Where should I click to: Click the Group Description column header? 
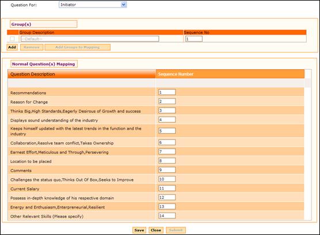tap(101, 32)
